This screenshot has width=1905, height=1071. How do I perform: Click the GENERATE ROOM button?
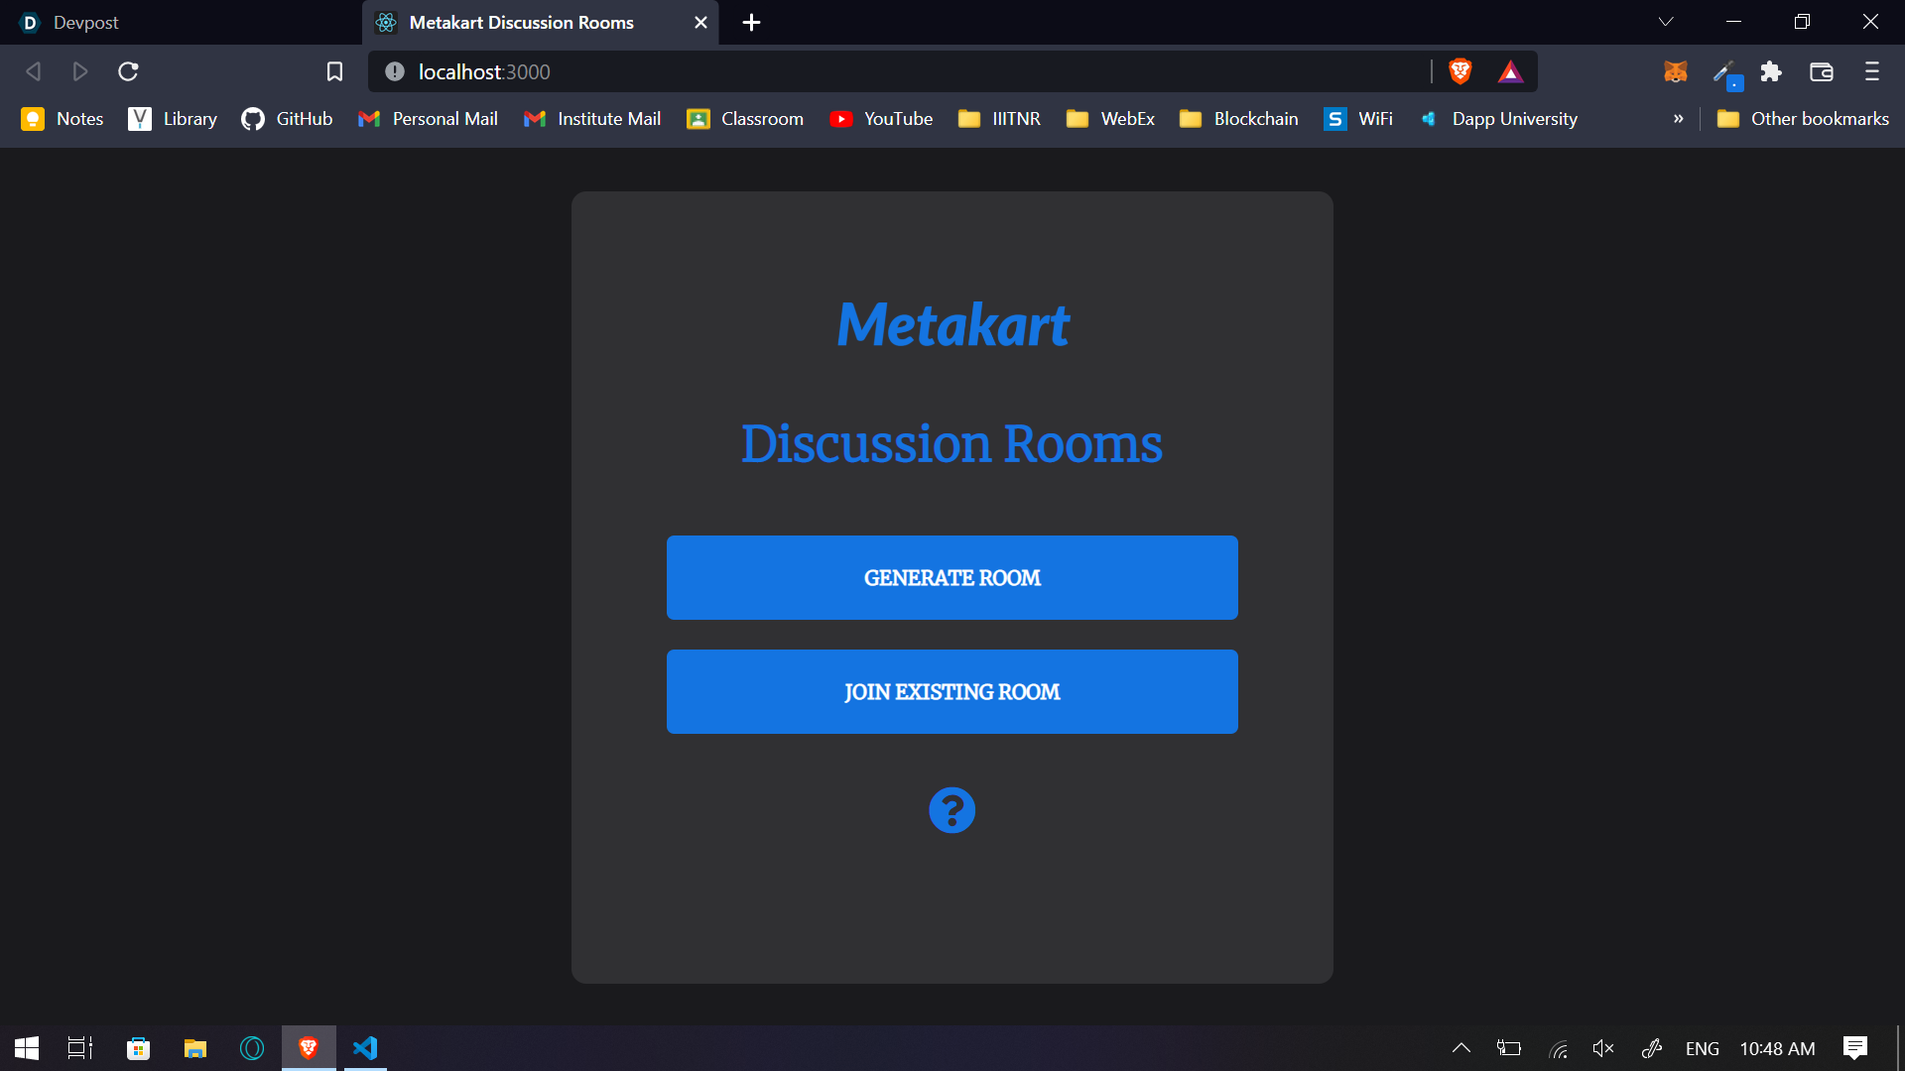pos(952,577)
